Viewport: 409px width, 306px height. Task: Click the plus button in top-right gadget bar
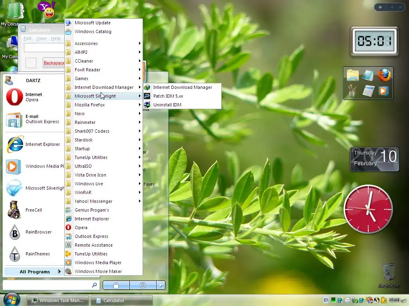pyautogui.click(x=380, y=7)
